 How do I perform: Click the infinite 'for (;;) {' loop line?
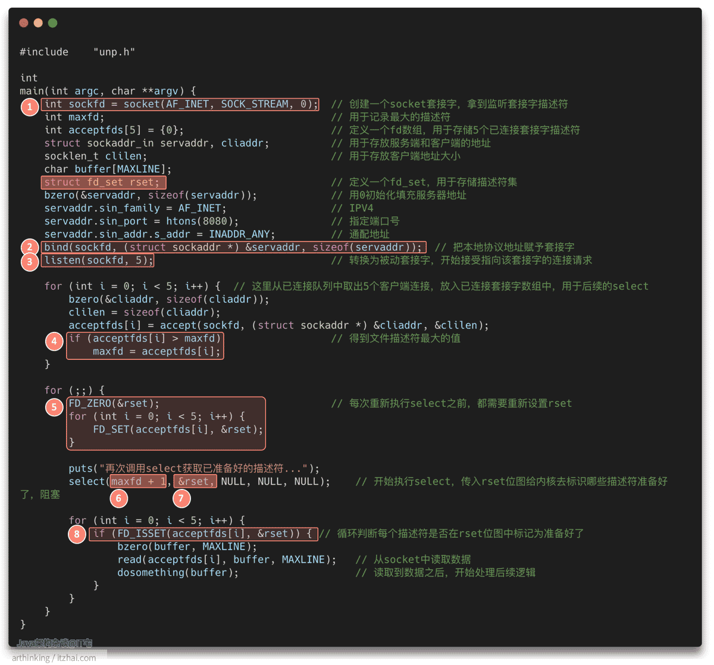74,391
